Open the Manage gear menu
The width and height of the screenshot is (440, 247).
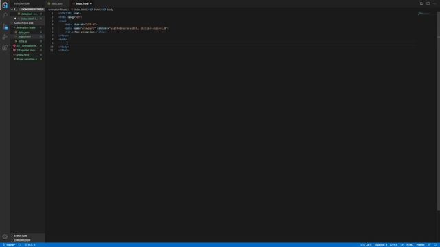(5, 237)
